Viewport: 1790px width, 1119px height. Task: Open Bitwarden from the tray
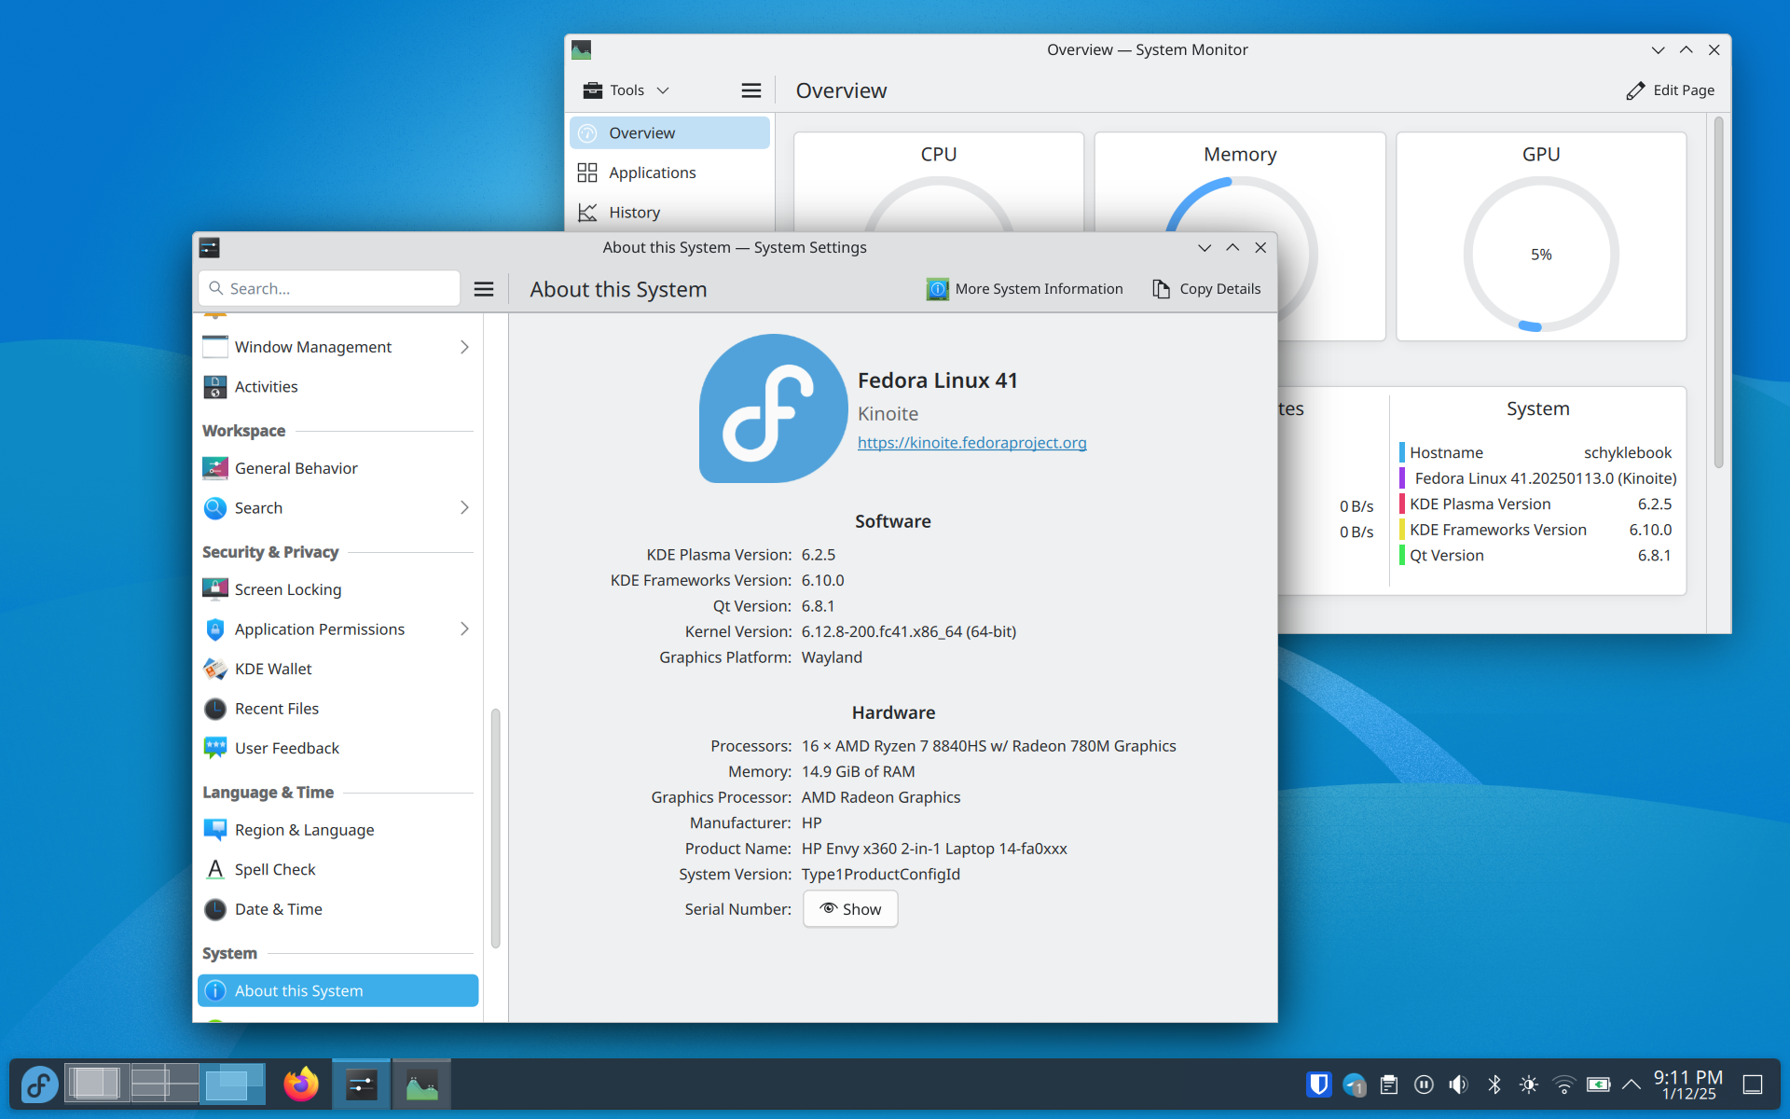click(1318, 1084)
